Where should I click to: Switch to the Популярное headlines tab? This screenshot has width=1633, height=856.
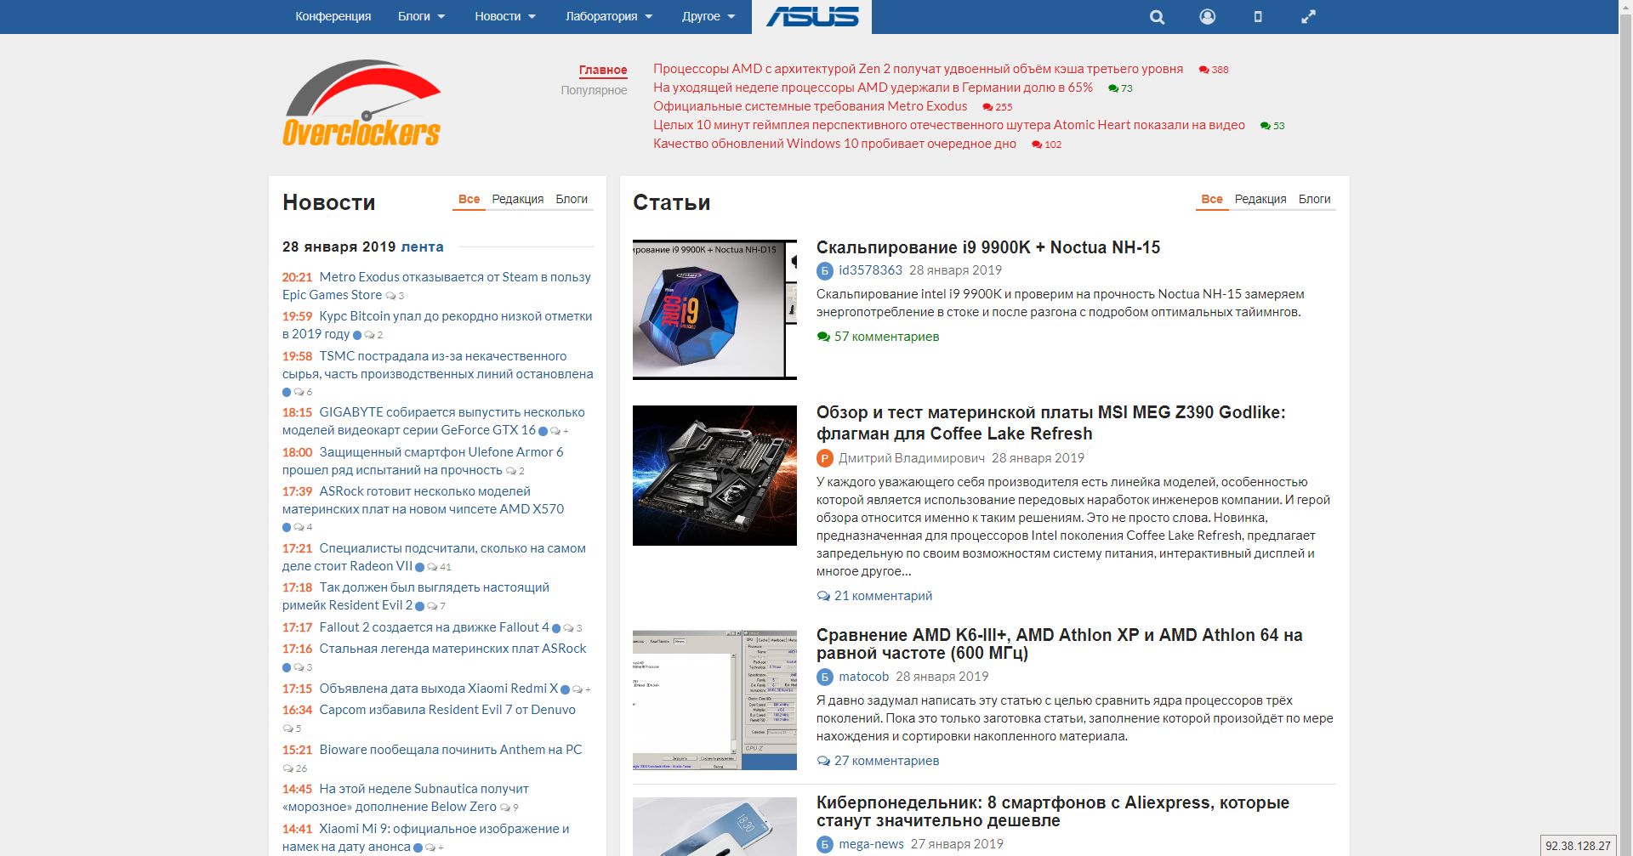pyautogui.click(x=594, y=90)
